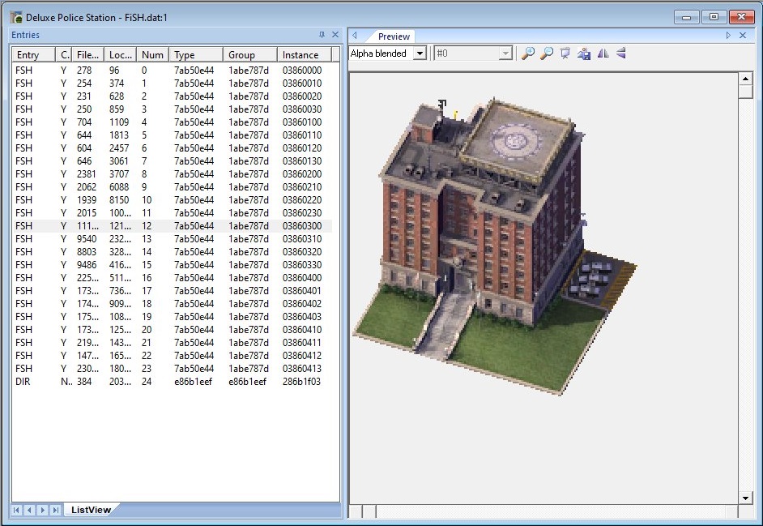The image size is (763, 526).
Task: Jump to the last list sheet
Action: [55, 510]
